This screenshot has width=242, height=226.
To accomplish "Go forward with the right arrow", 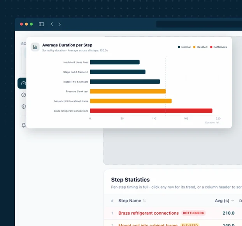I will click(60, 24).
